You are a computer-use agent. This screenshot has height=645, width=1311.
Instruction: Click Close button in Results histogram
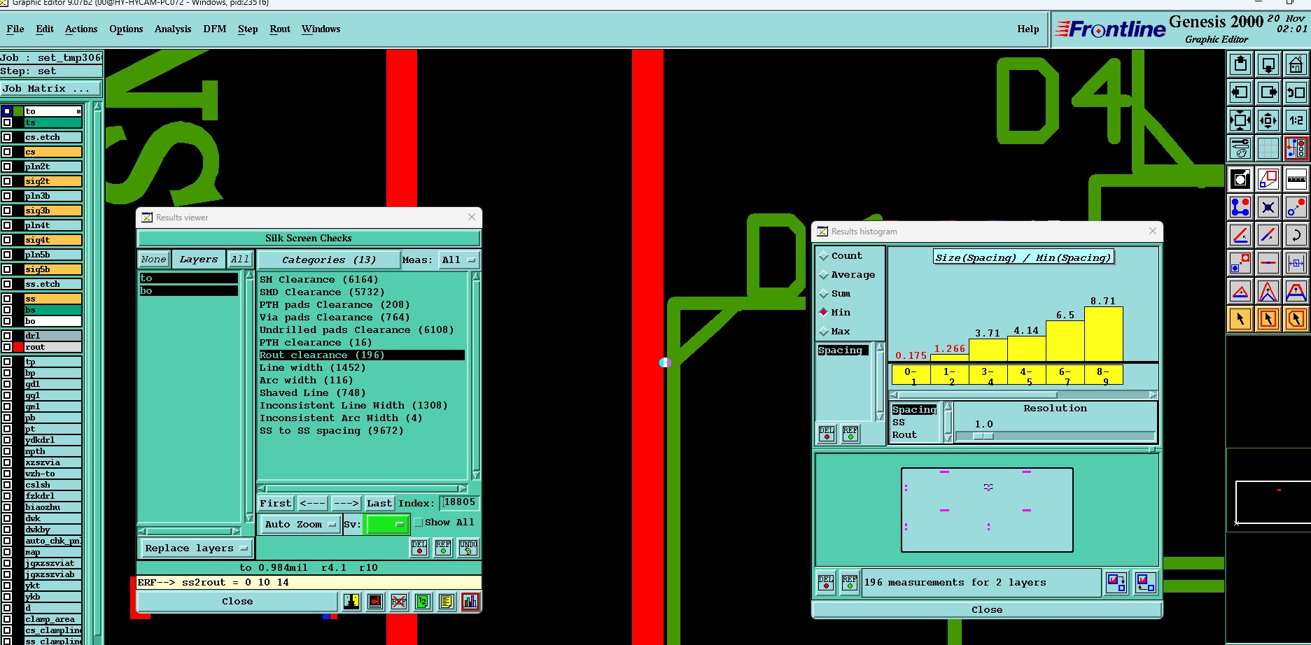(987, 609)
